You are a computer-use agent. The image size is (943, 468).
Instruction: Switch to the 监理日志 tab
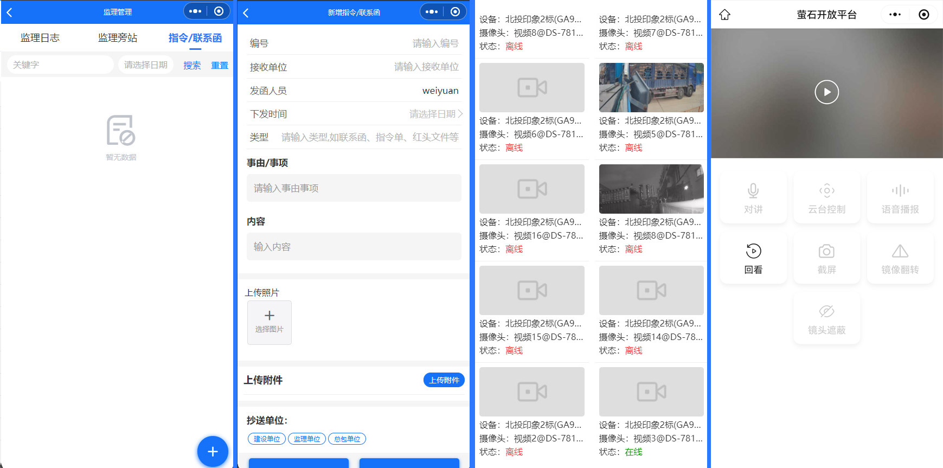[40, 38]
